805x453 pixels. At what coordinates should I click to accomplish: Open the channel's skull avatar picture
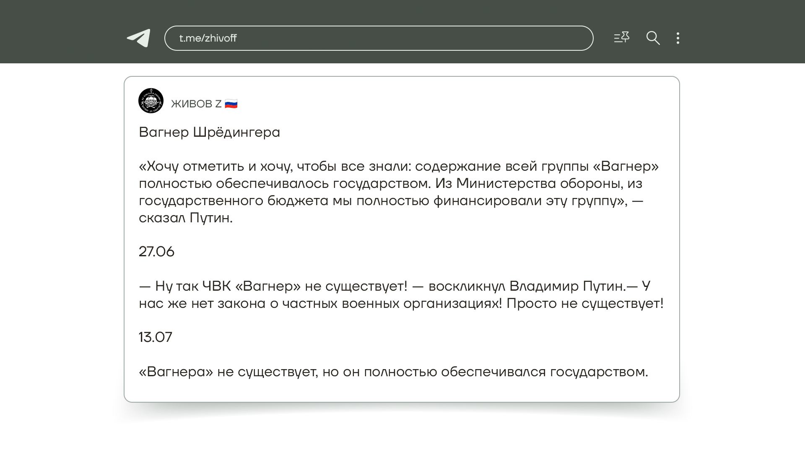[151, 101]
